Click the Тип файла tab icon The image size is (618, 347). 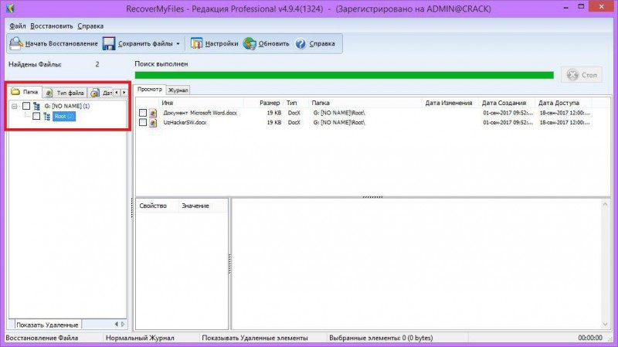49,93
